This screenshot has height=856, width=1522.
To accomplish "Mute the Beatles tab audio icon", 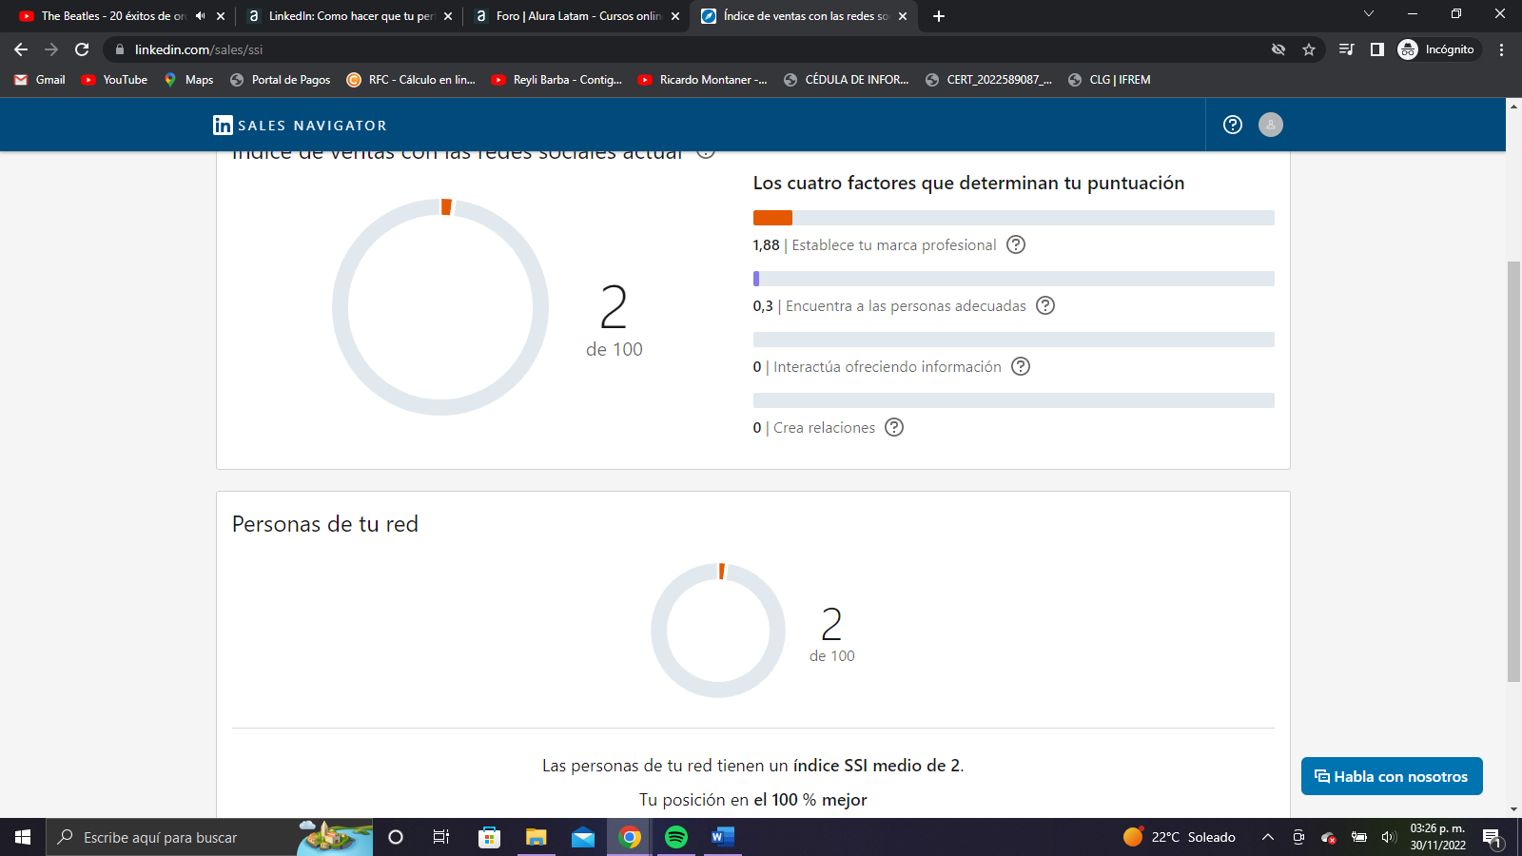I will point(200,16).
